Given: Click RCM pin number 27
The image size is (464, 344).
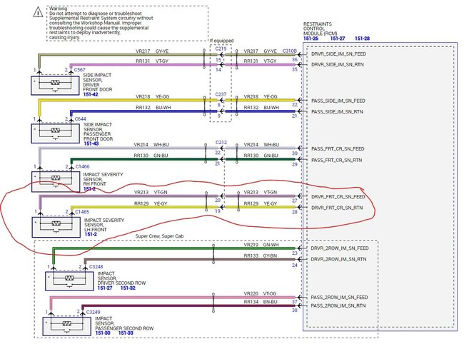Looking at the screenshot, I should [x=294, y=201].
